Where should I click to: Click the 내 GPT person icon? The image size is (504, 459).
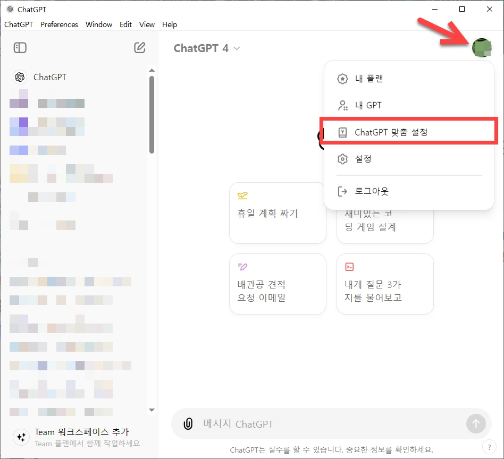[342, 105]
